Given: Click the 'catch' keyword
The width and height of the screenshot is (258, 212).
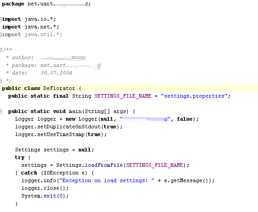Looking at the screenshot, I should pos(29,173).
